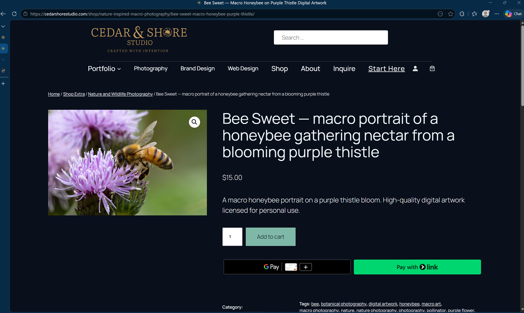Open the browser profile avatar
Screen dimensions: 524x313
pyautogui.click(x=486, y=14)
